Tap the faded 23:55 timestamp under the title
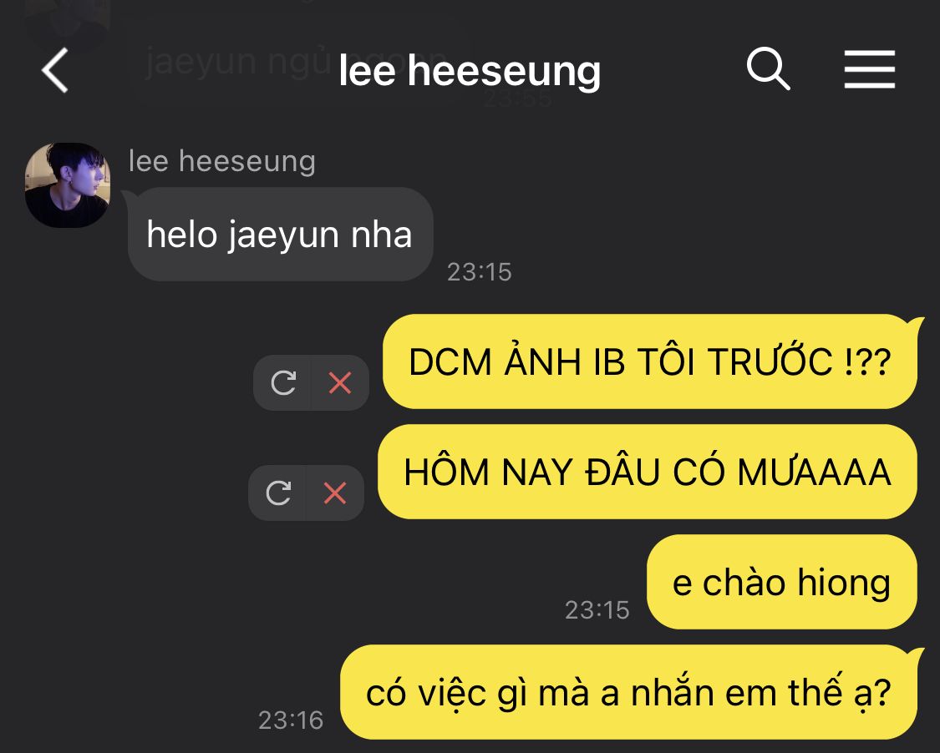The image size is (940, 753). [x=517, y=99]
